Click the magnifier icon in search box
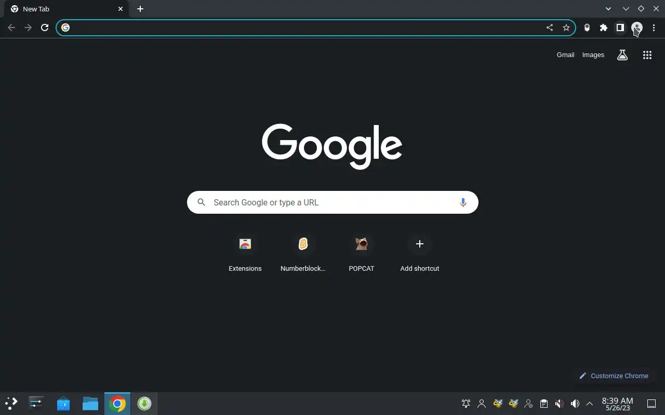This screenshot has width=665, height=415. point(202,202)
